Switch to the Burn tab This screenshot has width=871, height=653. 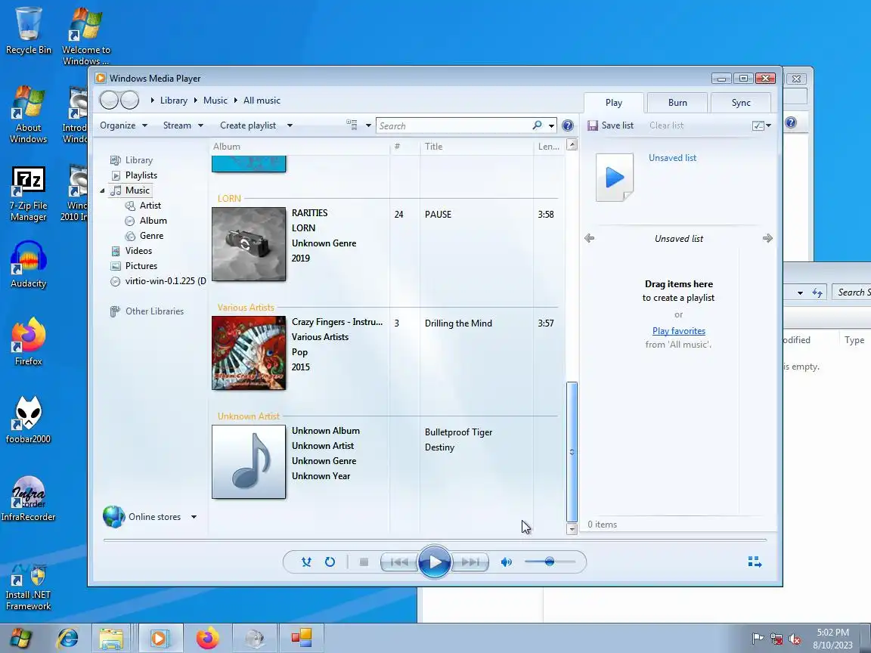(x=677, y=103)
